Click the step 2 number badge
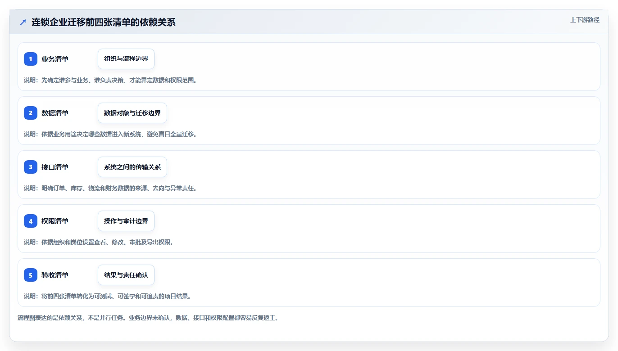Image resolution: width=618 pixels, height=351 pixels. [31, 113]
